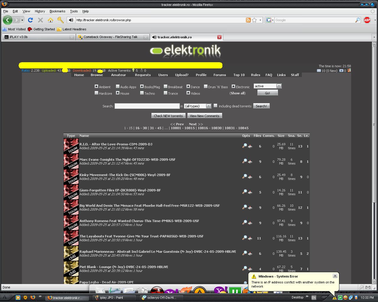Bookmark this page with the star icon

254,20
